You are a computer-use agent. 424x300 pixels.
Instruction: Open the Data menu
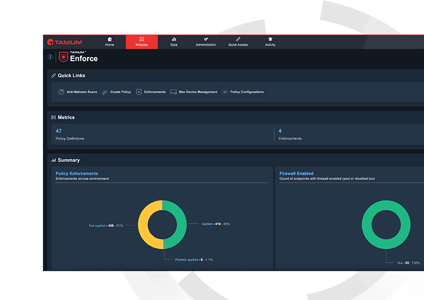coord(174,42)
